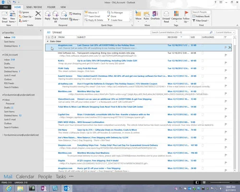Collapse the Old_Account folder tree
This screenshot has height=192, width=240.
pyautogui.click(x=3, y=55)
